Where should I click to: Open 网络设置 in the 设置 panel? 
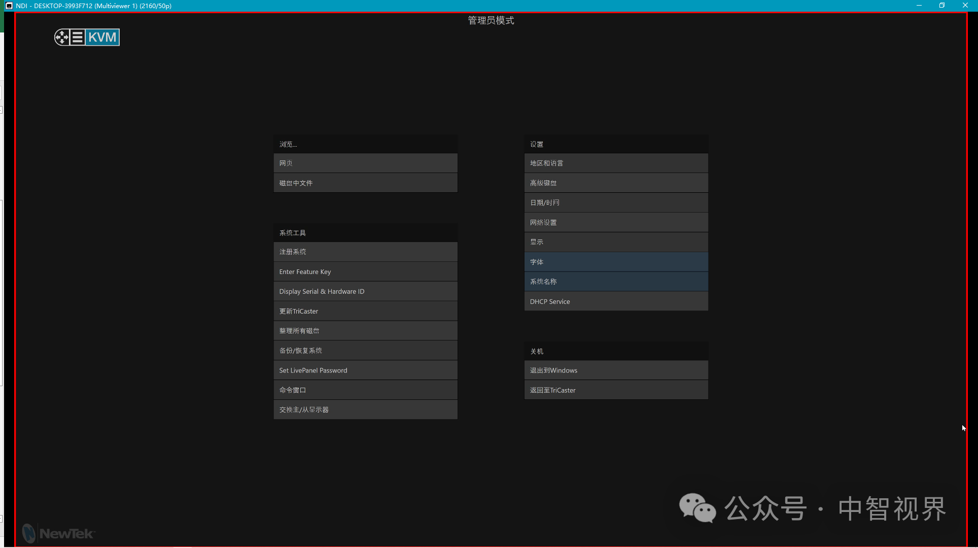(616, 222)
